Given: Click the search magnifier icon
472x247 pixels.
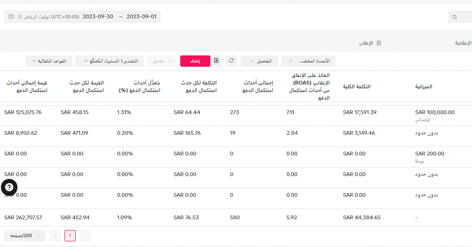Looking at the screenshot, I should click(x=455, y=17).
